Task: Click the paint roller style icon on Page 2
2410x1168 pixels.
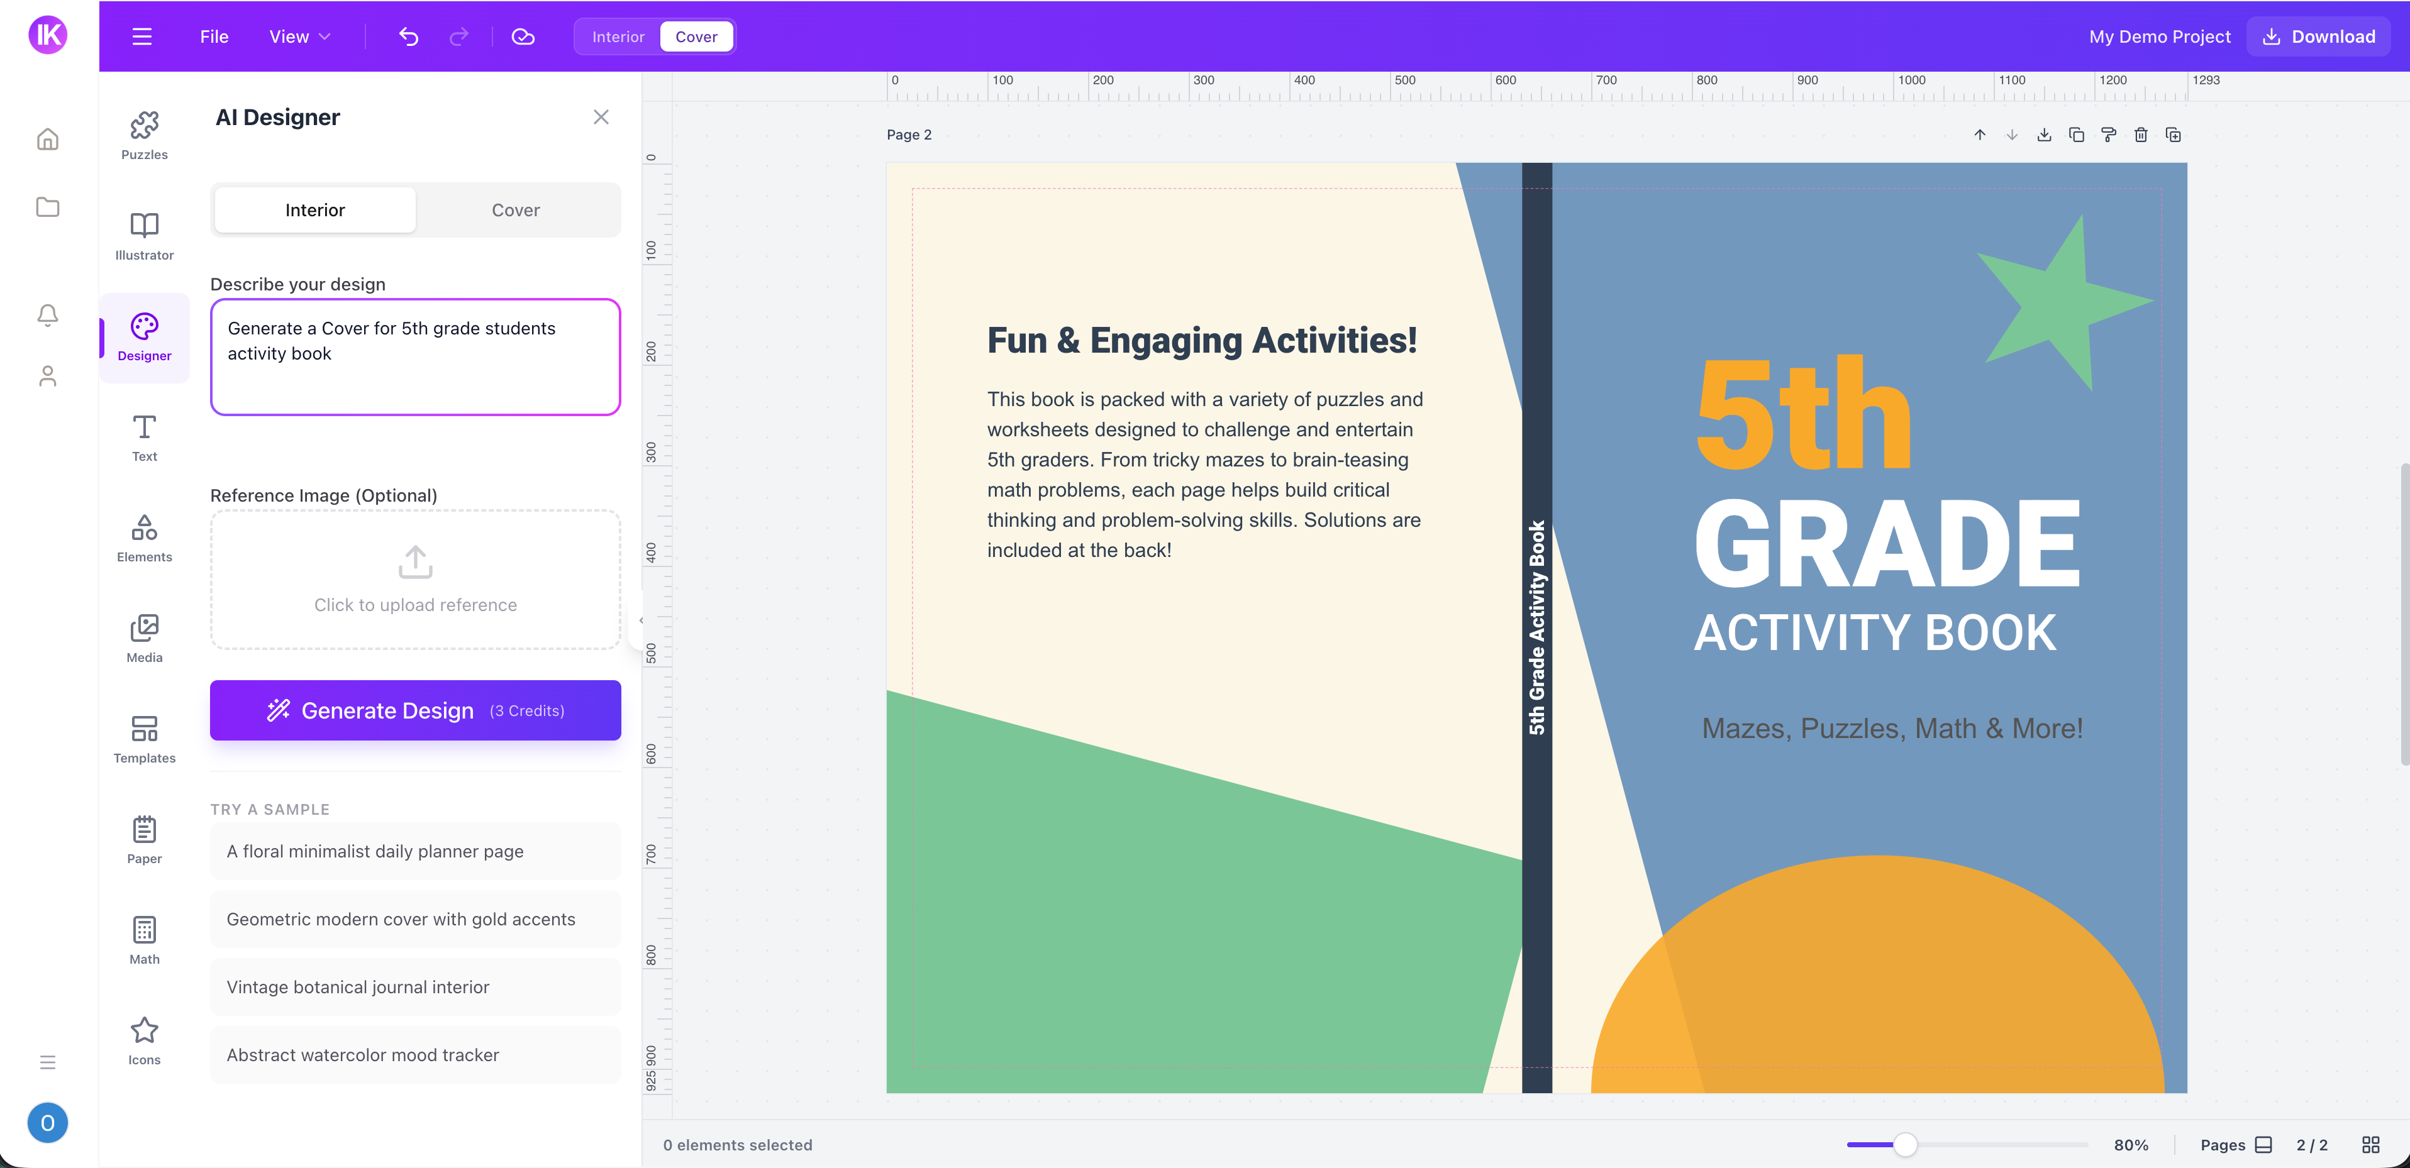Action: pyautogui.click(x=2108, y=135)
